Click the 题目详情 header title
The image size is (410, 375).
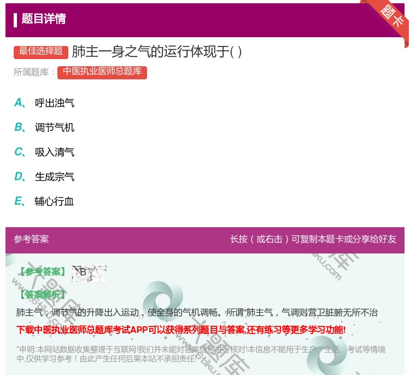(44, 19)
